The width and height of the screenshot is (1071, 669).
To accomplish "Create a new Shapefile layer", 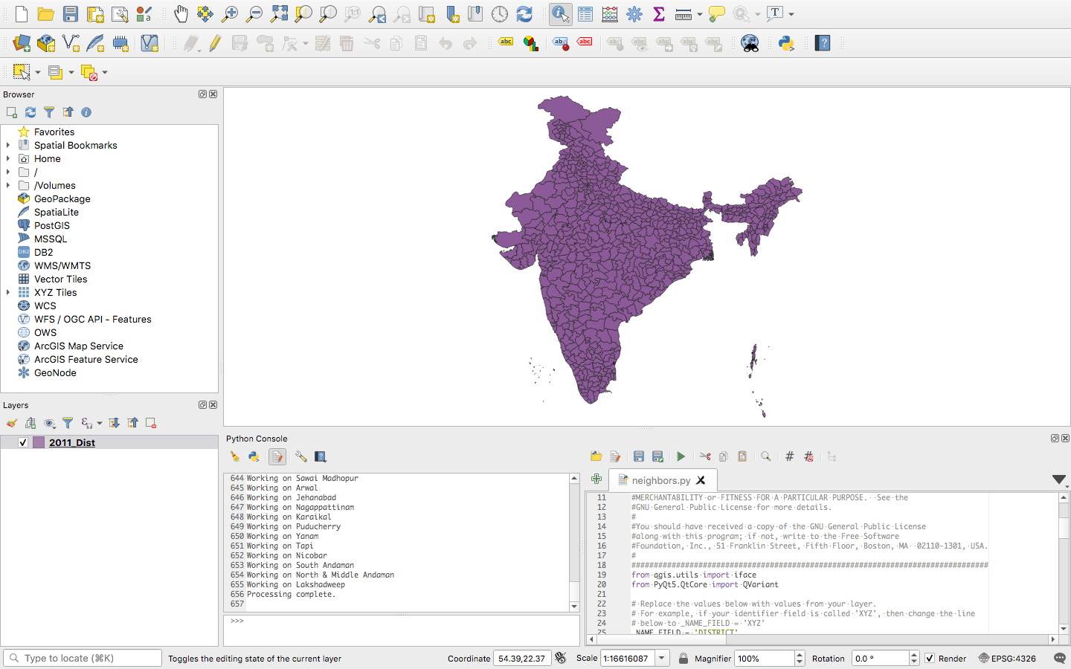I will 71,43.
